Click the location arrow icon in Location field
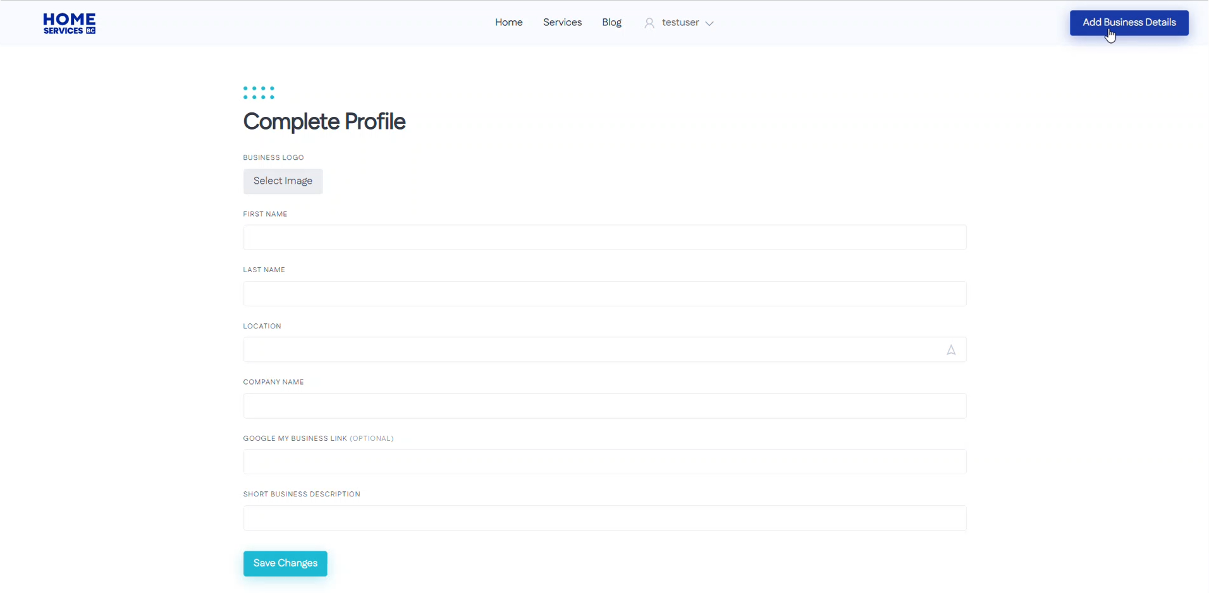The height and width of the screenshot is (593, 1209). pos(950,350)
